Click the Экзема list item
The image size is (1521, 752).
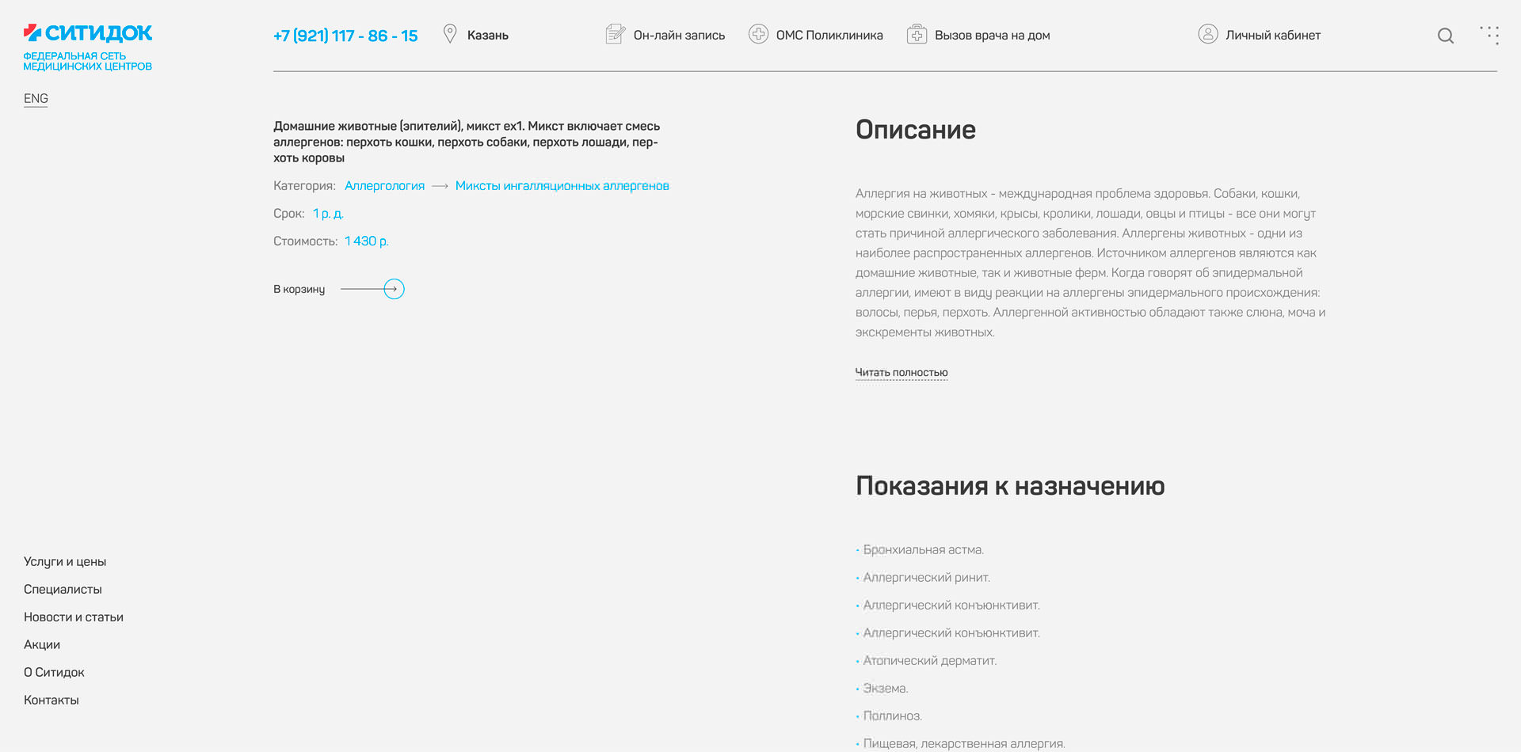885,688
